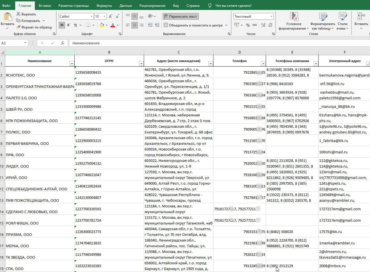Toggle middle vertical alignment

click(x=135, y=16)
